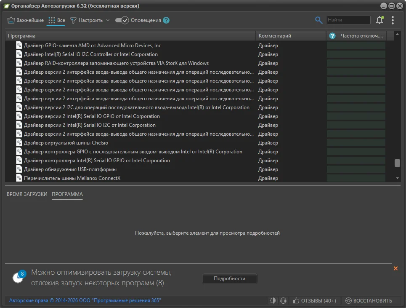Click driver icon of Intel Serial IO I2C Controller
Screen dimensions: 406x308
pos(19,54)
